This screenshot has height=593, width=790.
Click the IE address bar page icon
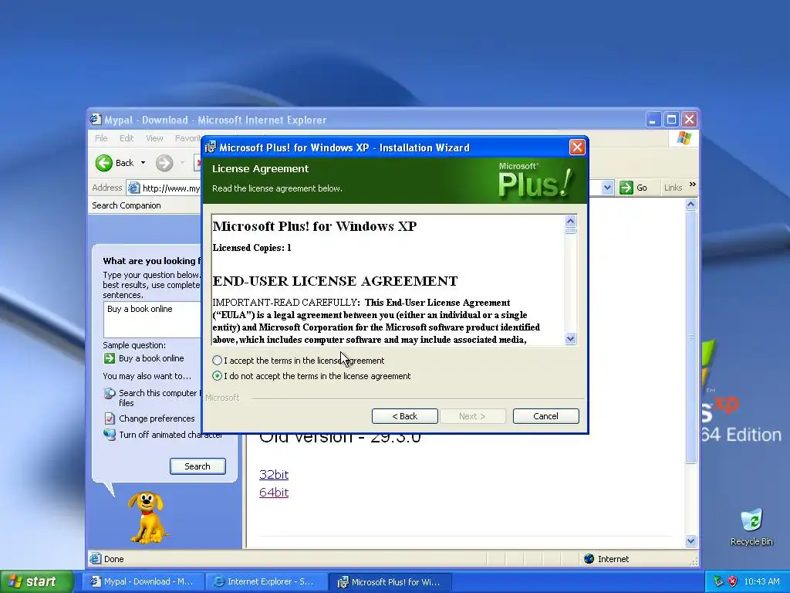(x=133, y=188)
